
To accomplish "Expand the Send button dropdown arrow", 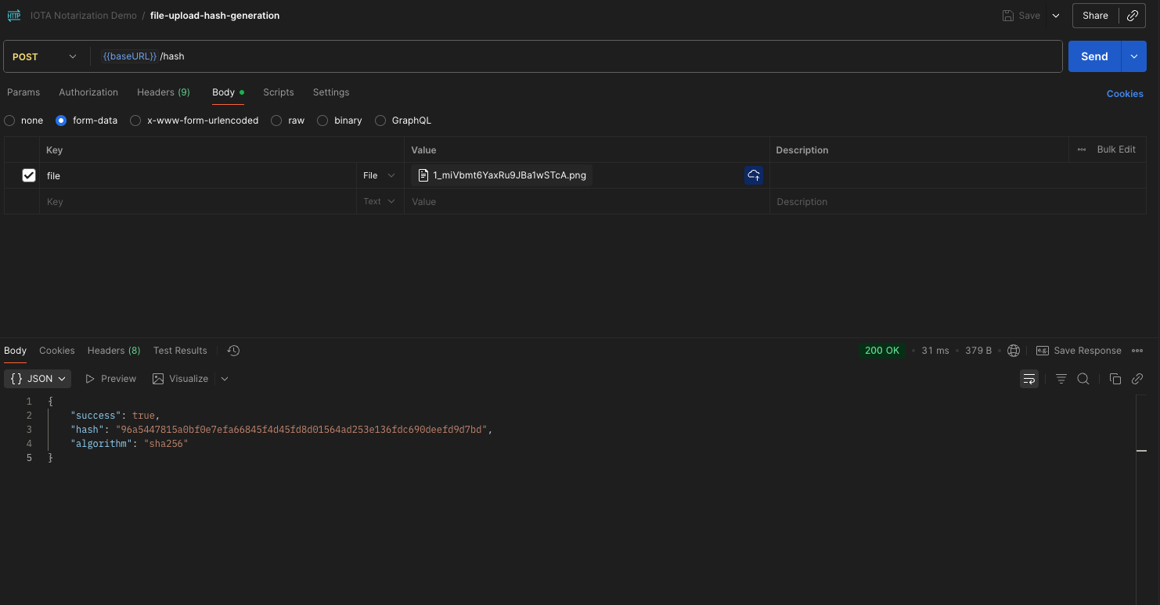I will pos(1133,56).
